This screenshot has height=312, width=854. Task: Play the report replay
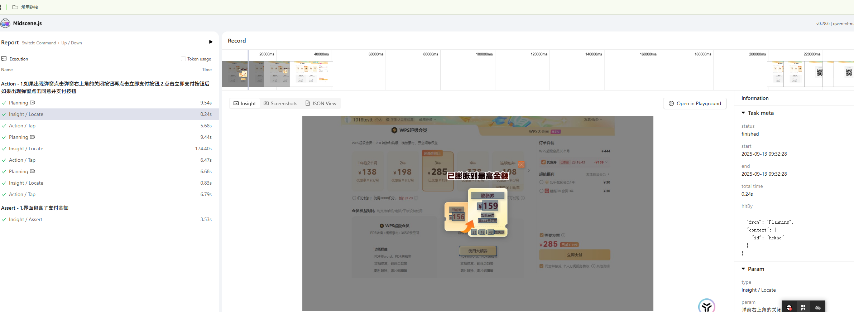pos(211,42)
